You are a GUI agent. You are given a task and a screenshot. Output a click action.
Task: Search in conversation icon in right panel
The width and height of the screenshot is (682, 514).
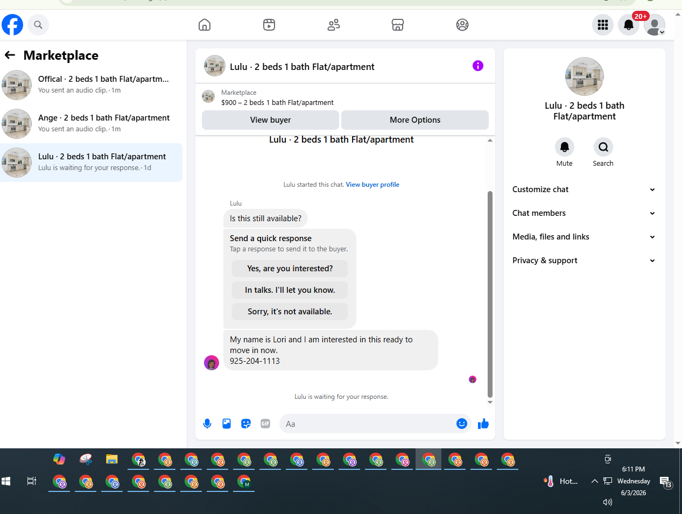click(x=603, y=147)
